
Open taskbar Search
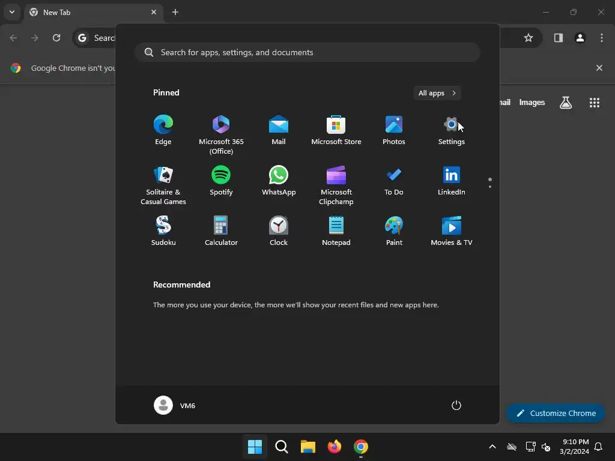coord(281,447)
